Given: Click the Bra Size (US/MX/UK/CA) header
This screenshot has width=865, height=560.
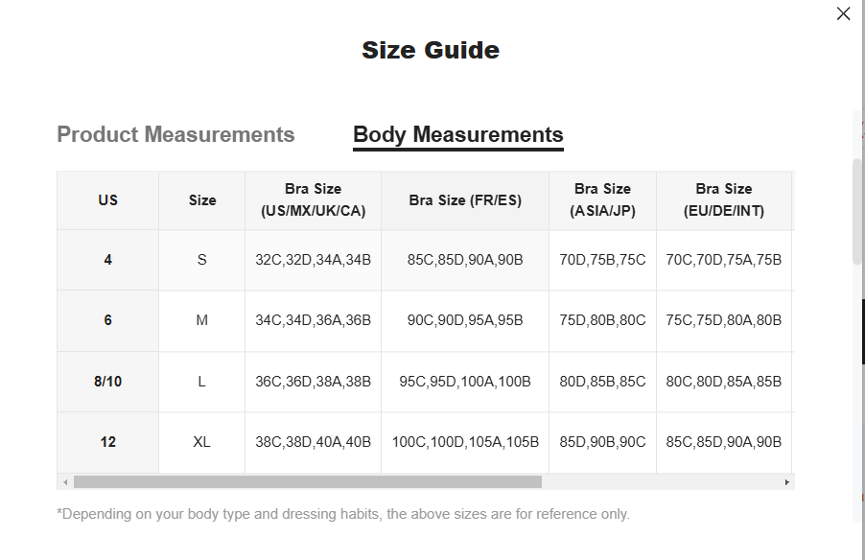Looking at the screenshot, I should [314, 200].
